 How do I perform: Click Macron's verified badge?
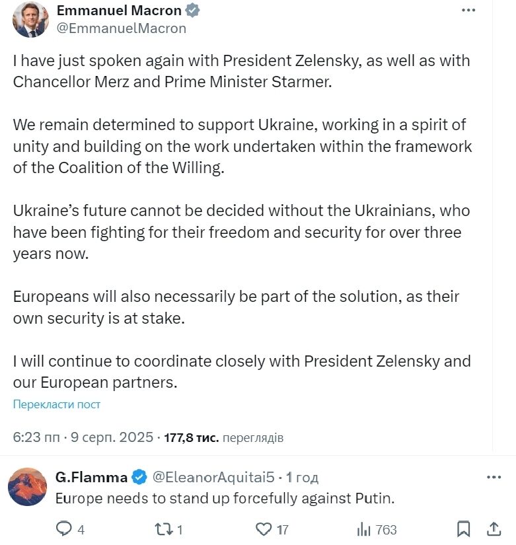[x=193, y=11]
